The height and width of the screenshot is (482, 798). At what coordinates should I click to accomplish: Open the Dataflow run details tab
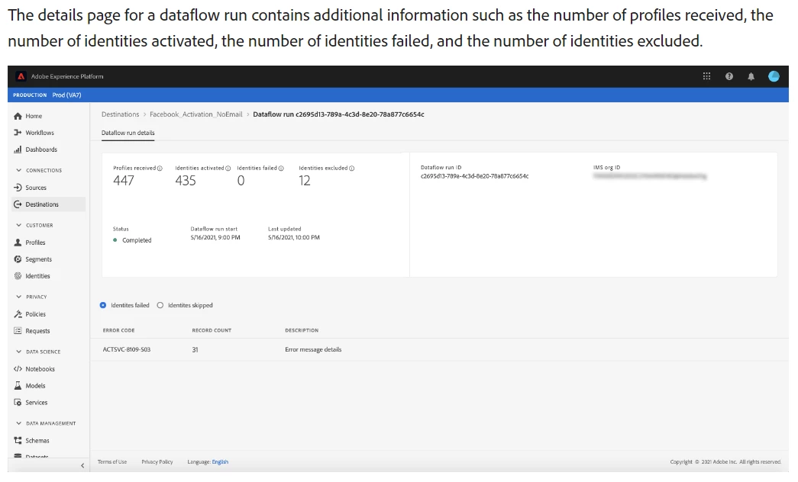pyautogui.click(x=128, y=133)
